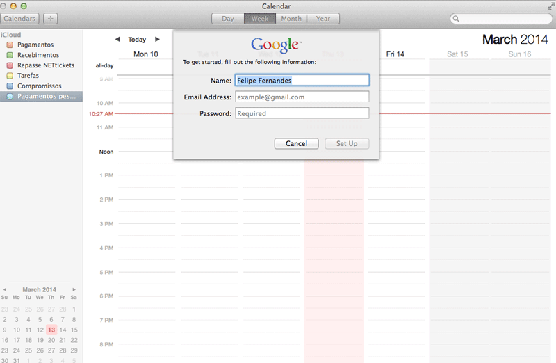Toggle the Pagamentos pes... calendar checkbox
This screenshot has height=363, width=556.
coord(10,96)
